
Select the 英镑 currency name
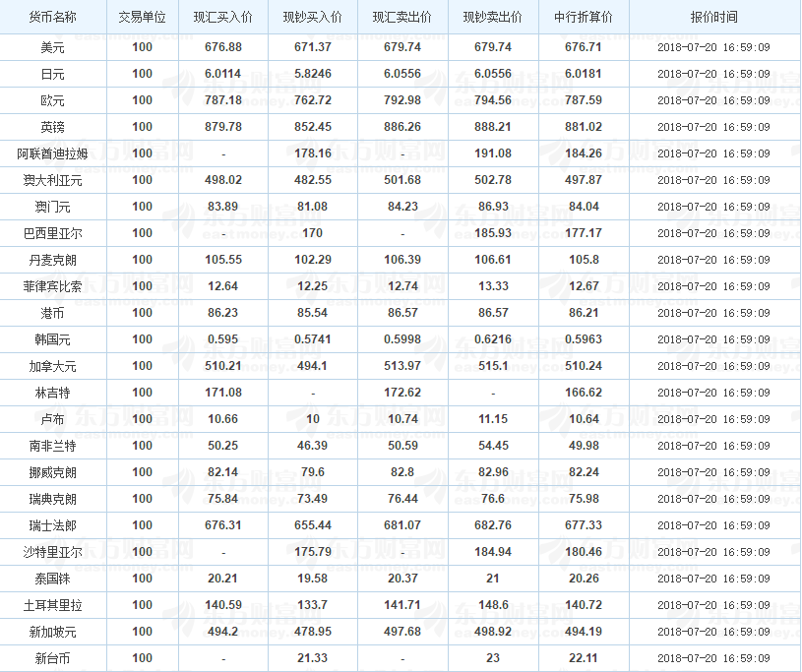[53, 127]
